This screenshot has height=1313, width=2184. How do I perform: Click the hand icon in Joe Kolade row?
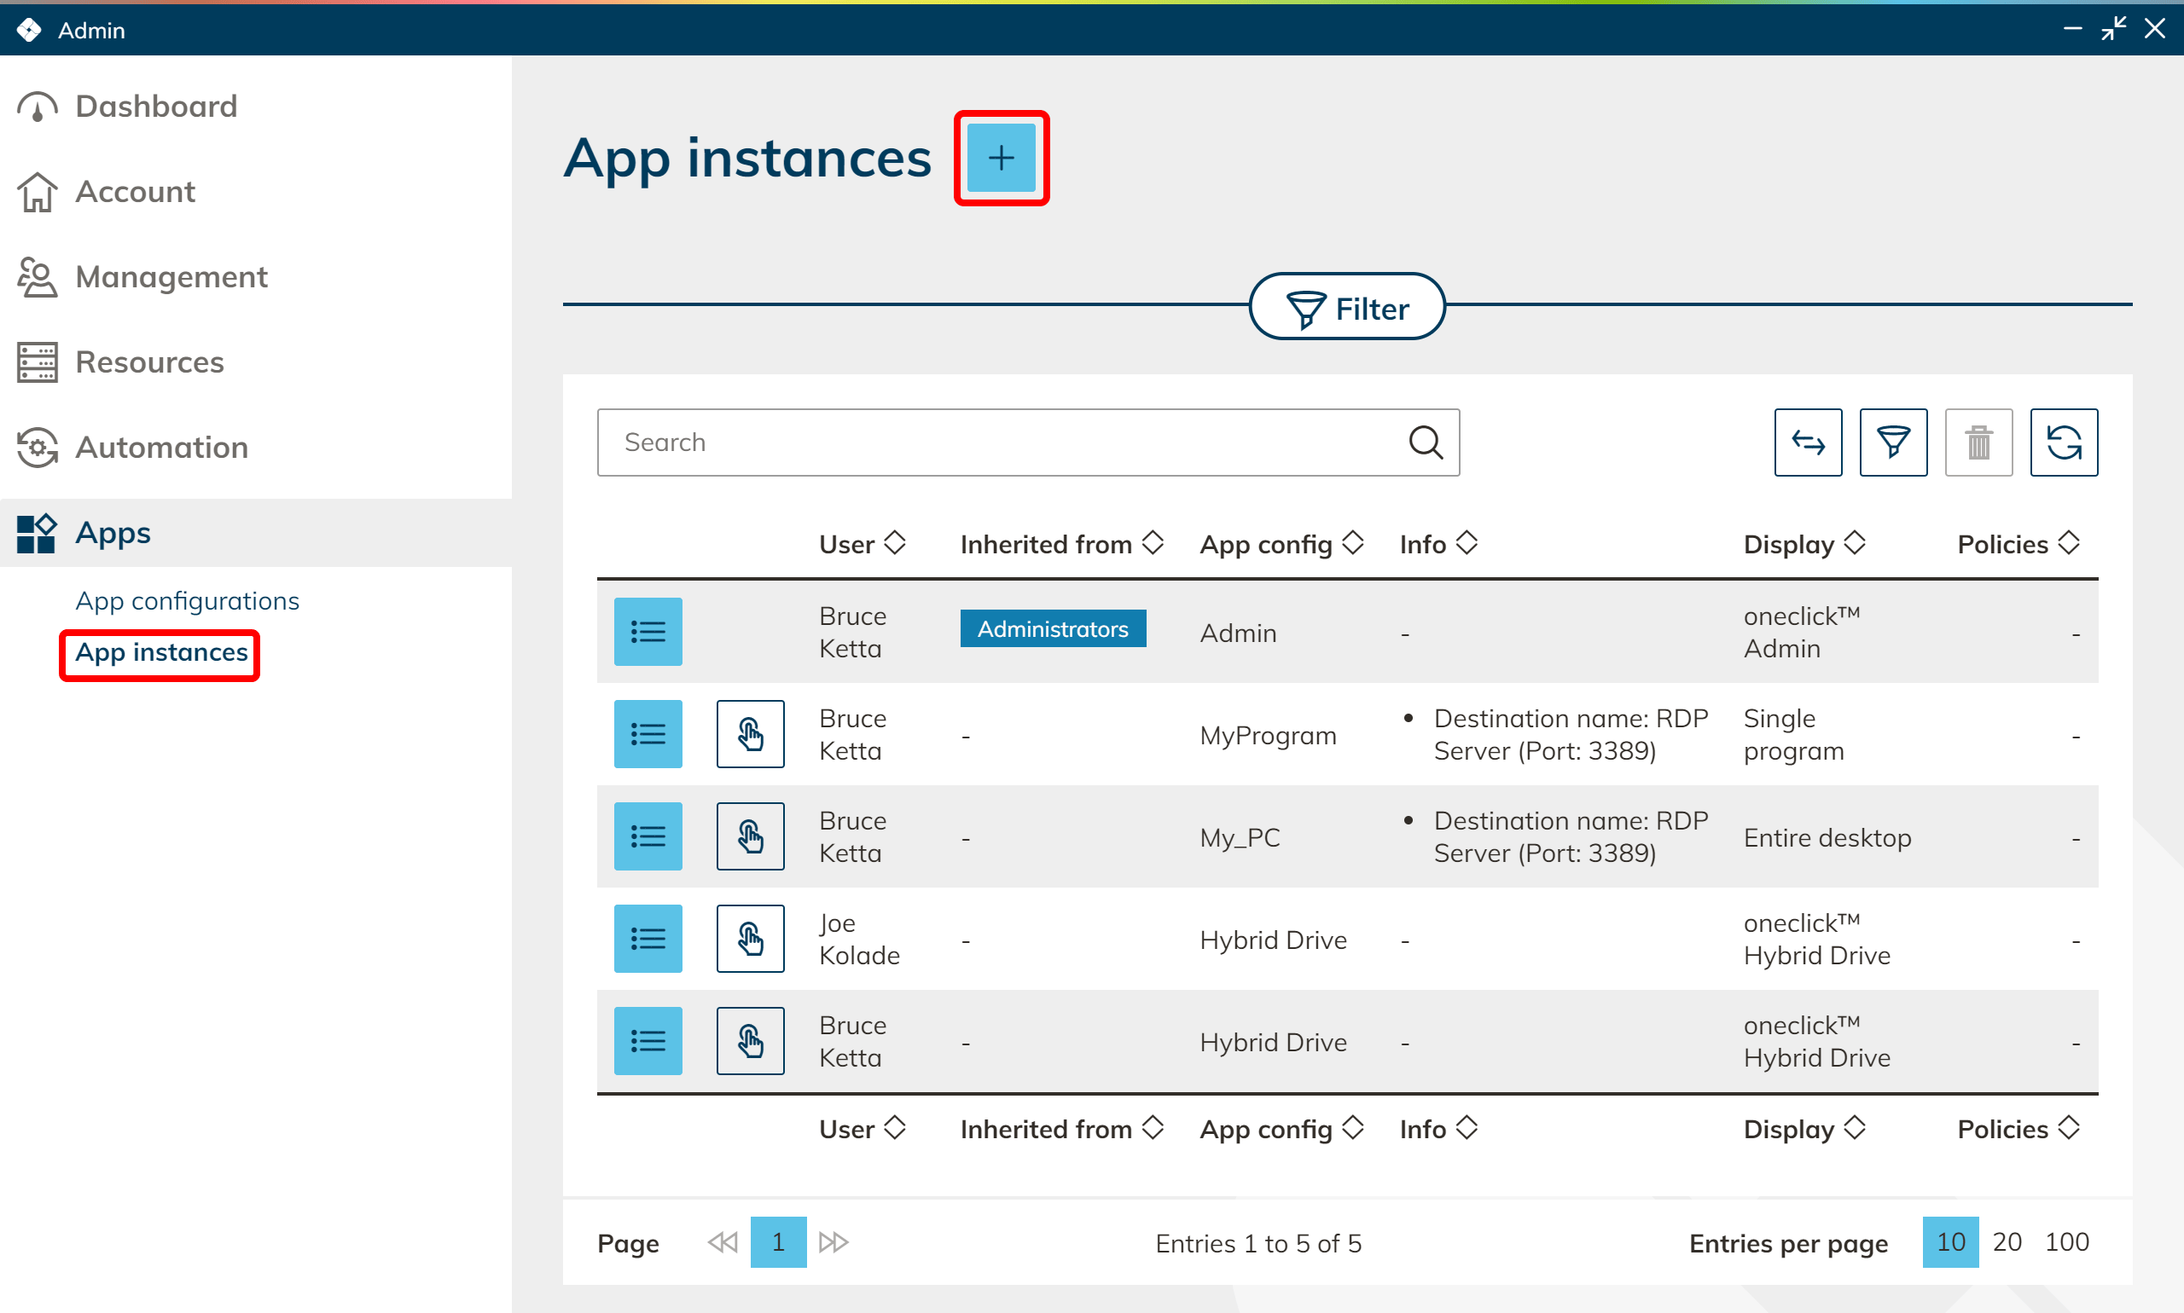pyautogui.click(x=750, y=939)
